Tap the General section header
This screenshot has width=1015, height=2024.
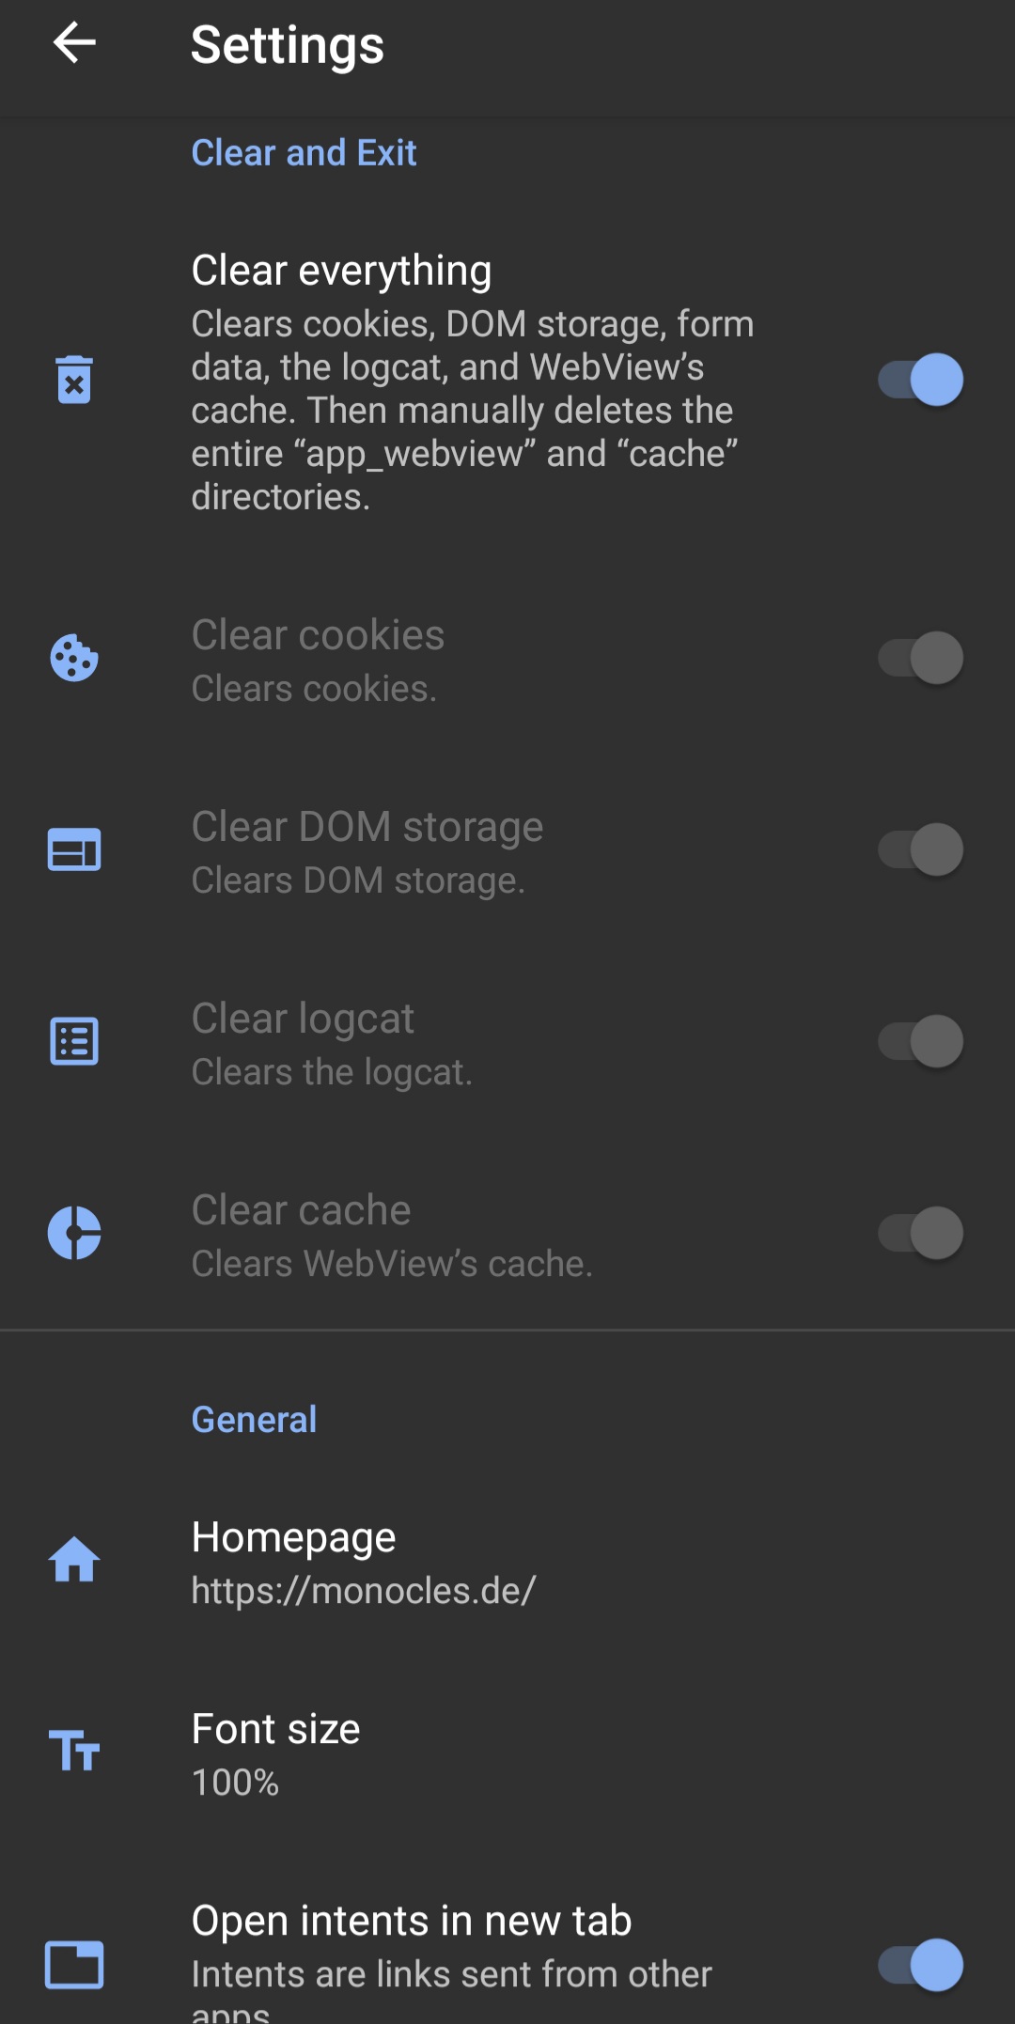tap(254, 1419)
